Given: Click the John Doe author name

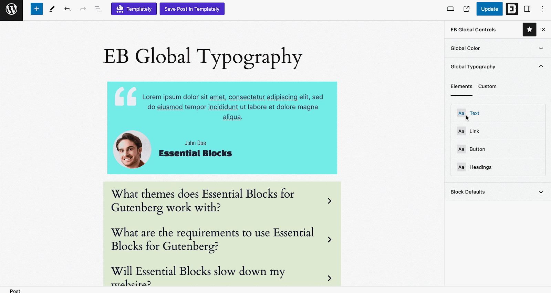Looking at the screenshot, I should click(x=195, y=143).
